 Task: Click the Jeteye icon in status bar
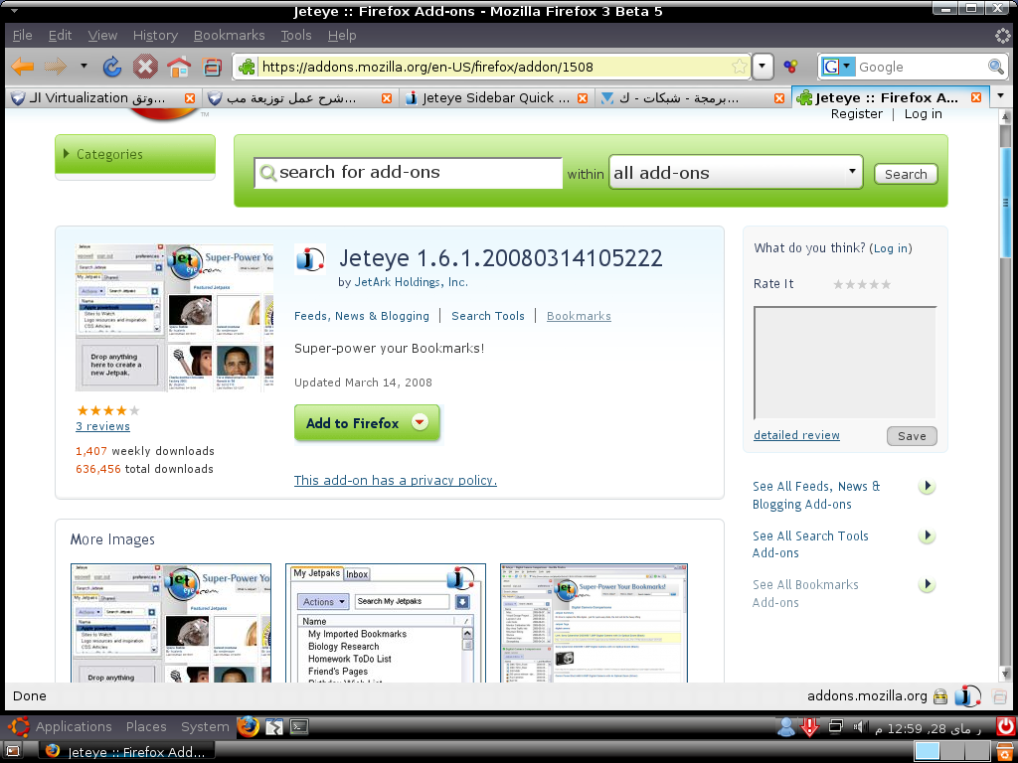point(968,696)
